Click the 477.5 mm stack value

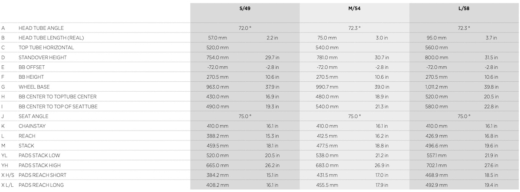click(x=327, y=146)
